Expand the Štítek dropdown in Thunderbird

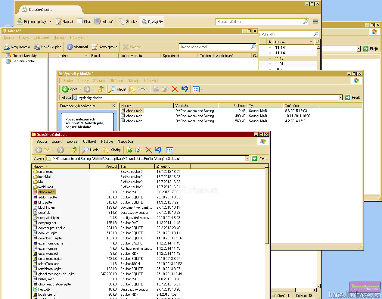[136, 22]
